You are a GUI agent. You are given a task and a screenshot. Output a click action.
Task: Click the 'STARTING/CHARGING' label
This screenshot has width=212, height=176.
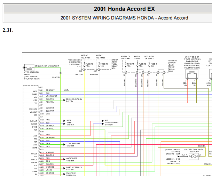pyautogui.click(x=71, y=174)
